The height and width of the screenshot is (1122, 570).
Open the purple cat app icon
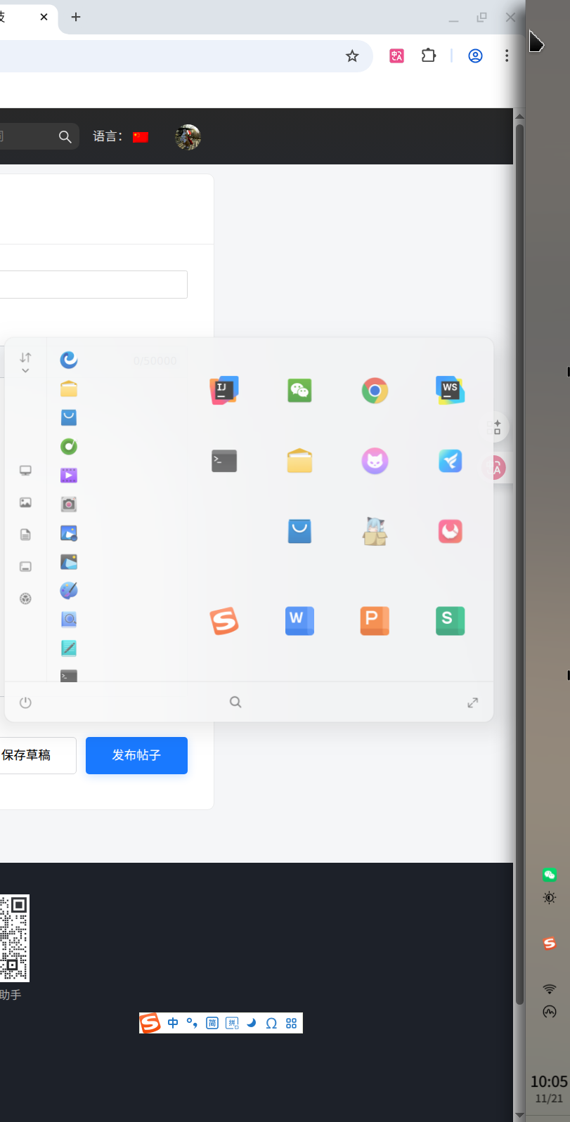(x=375, y=461)
